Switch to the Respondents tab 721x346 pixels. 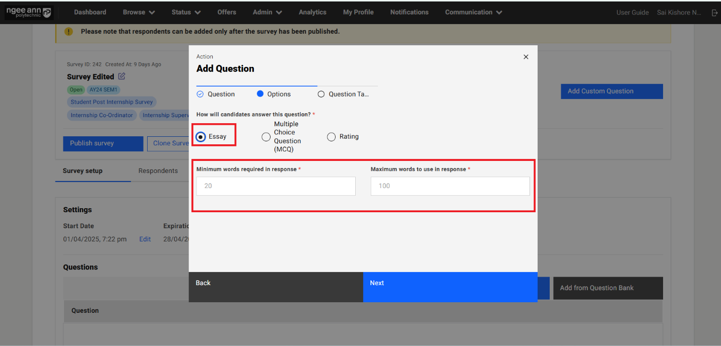coord(158,170)
